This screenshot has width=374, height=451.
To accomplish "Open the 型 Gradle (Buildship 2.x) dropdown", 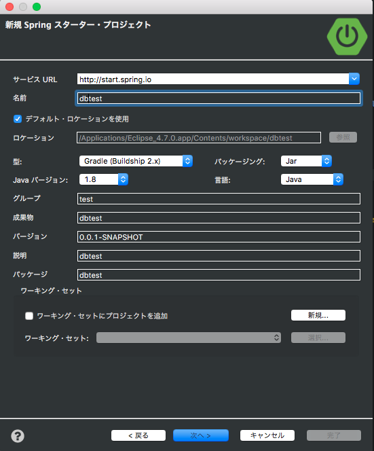I will click(x=136, y=161).
